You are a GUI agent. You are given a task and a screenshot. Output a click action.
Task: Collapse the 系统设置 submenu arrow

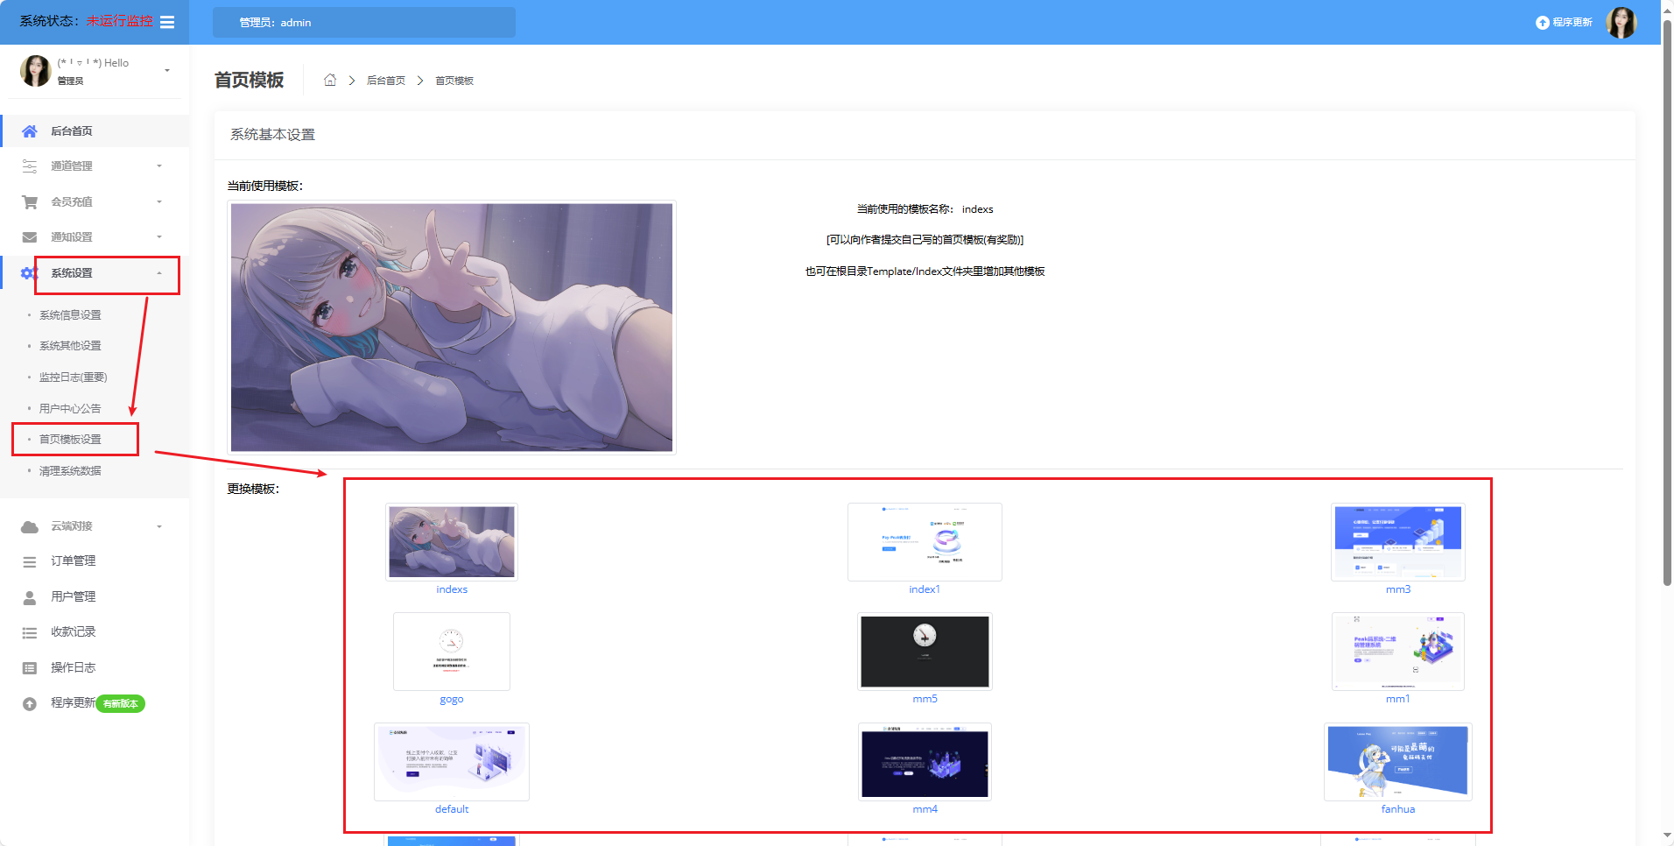159,273
